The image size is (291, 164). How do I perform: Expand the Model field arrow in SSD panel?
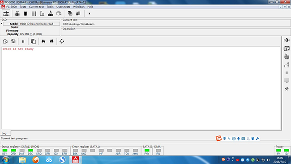point(1,24)
